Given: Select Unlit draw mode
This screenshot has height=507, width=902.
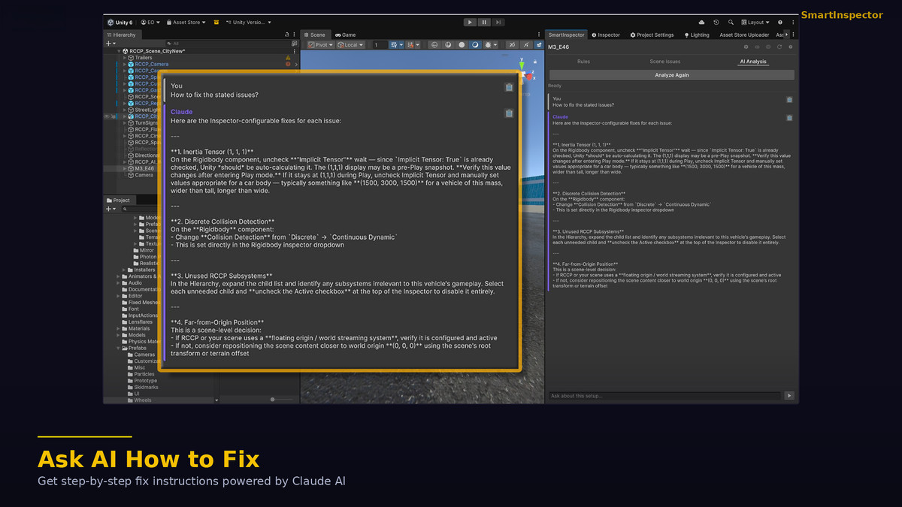Looking at the screenshot, I should pos(462,45).
